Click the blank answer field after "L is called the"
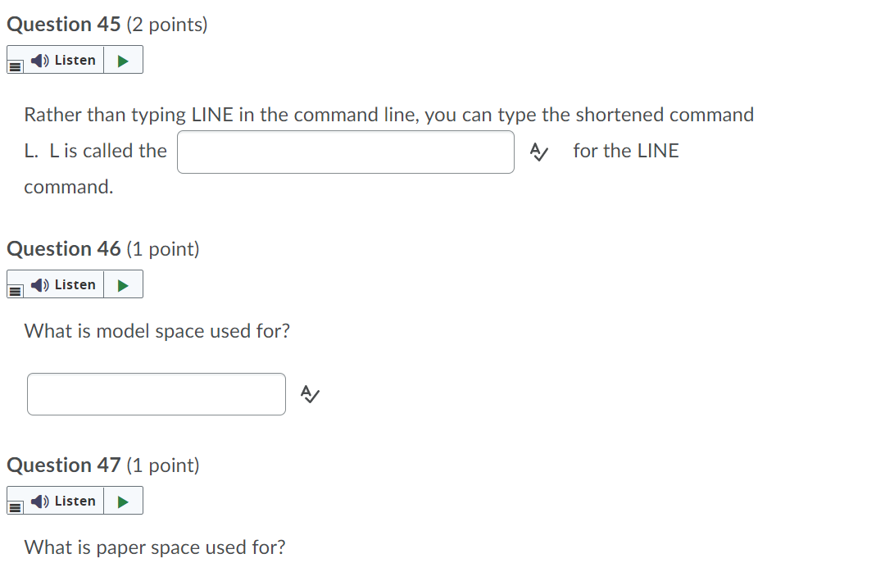Screen dimensions: 885x581 point(346,152)
